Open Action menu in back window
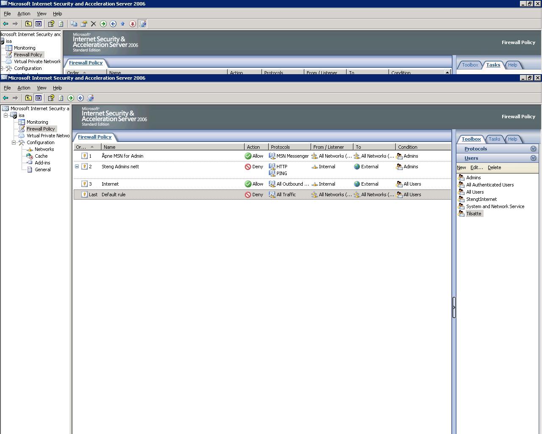Screen dimensions: 542x434 click(x=24, y=14)
